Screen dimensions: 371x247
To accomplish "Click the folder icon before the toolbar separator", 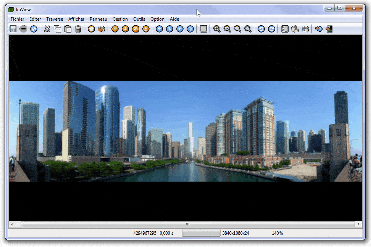I will 305,29.
